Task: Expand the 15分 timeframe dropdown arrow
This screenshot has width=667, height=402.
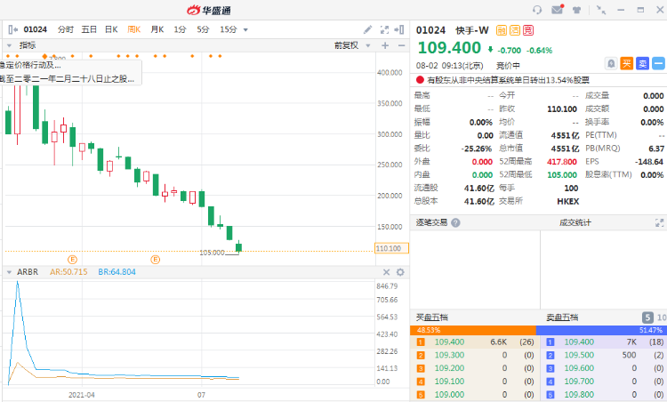Action: tap(245, 29)
